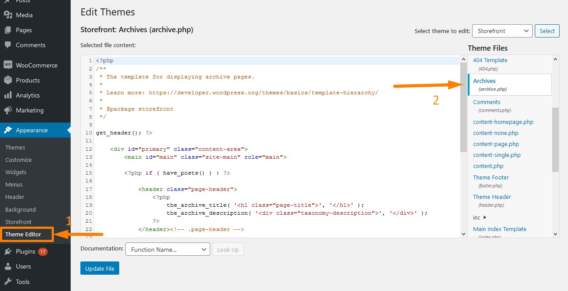Click the plugins update count badge 17
The width and height of the screenshot is (568, 291).
pyautogui.click(x=43, y=252)
